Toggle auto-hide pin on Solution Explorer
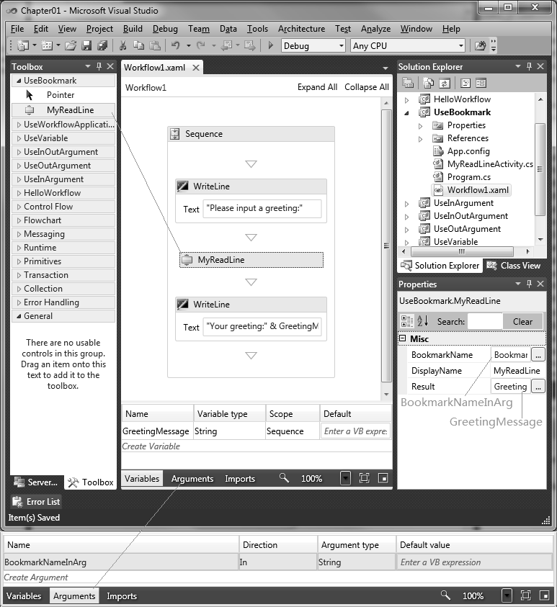The height and width of the screenshot is (607, 557). coord(529,66)
